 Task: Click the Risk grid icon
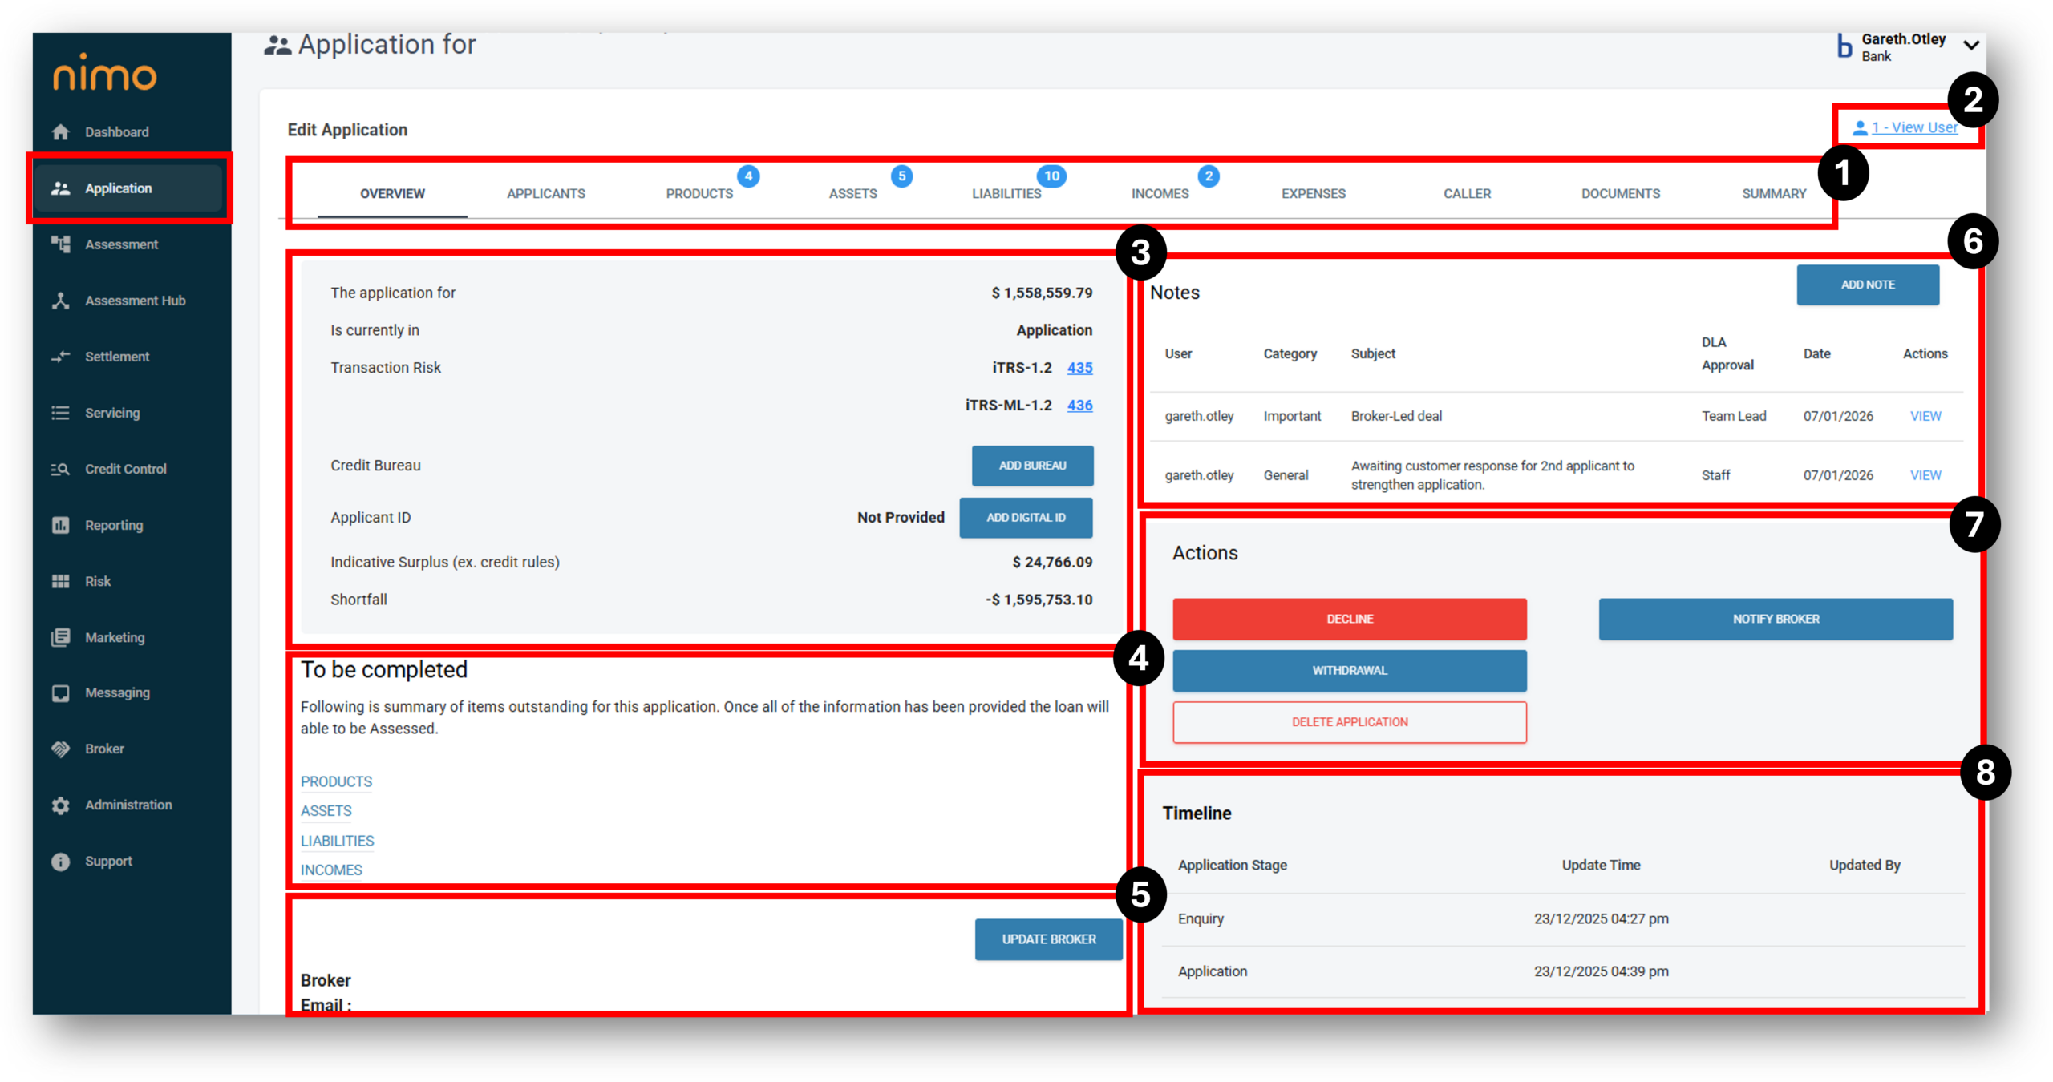[x=61, y=581]
